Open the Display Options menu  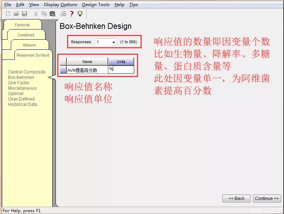(x=61, y=5)
